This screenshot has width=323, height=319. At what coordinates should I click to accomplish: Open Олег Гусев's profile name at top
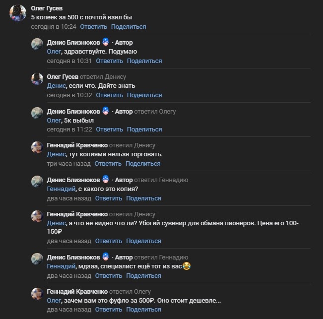(47, 8)
